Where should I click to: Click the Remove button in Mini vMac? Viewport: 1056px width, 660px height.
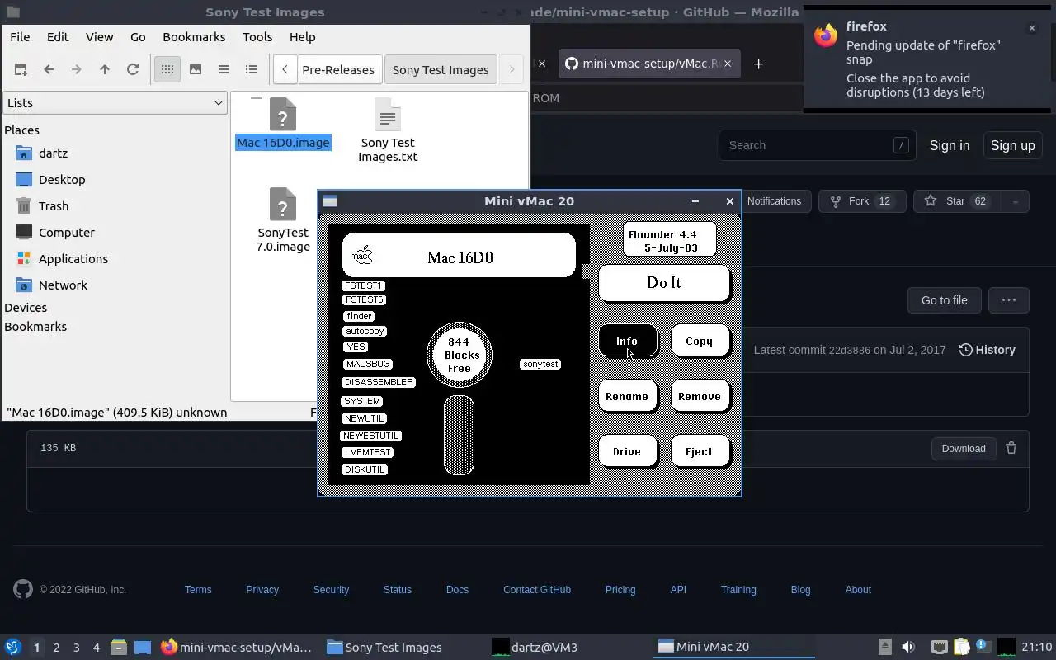coord(699,396)
